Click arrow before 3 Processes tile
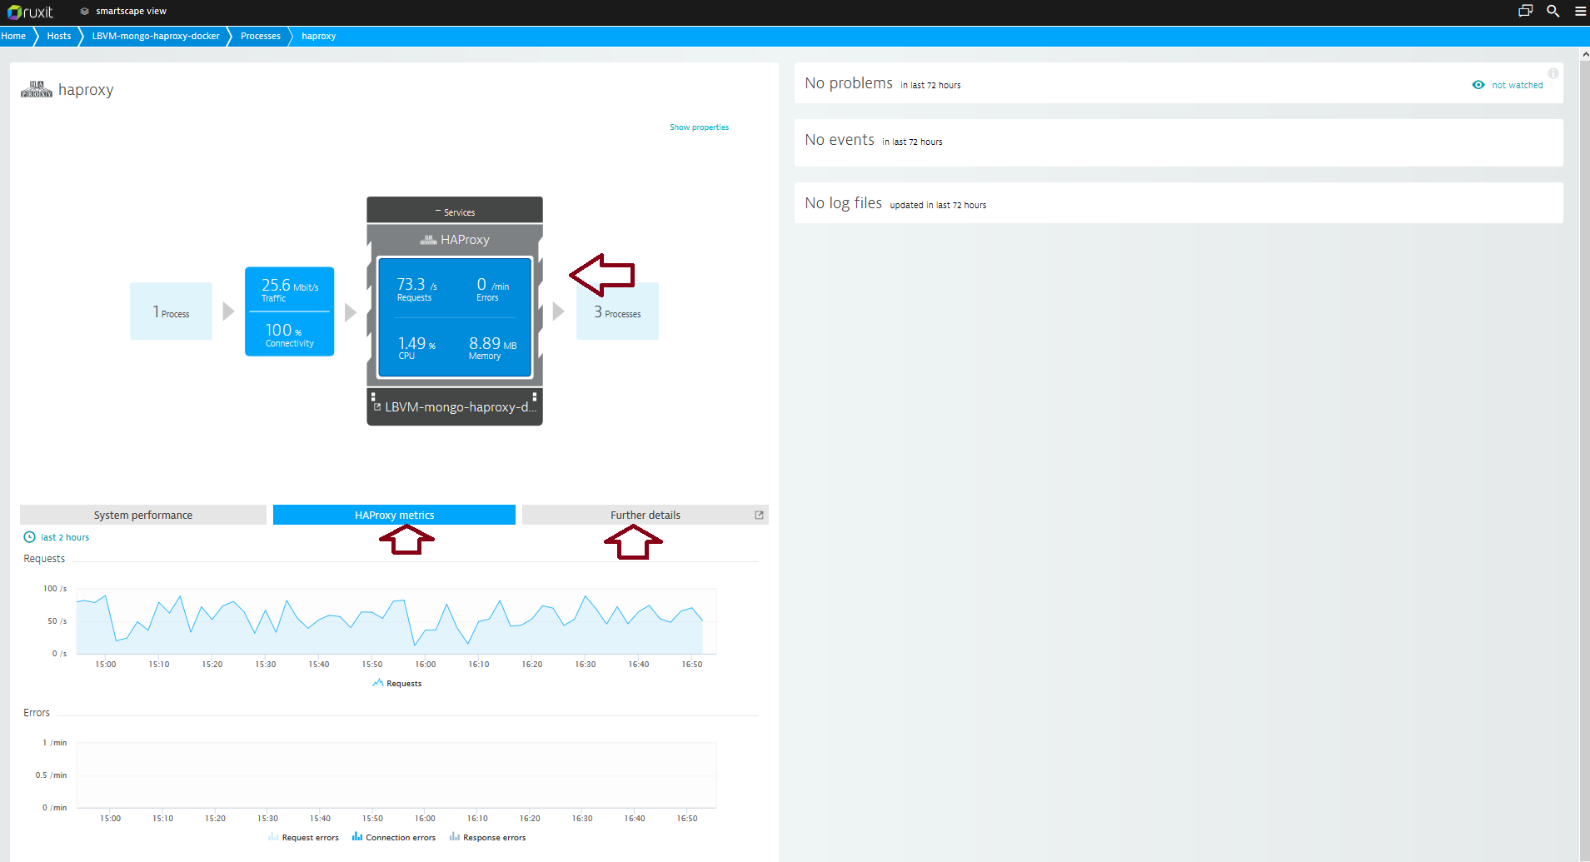 [559, 311]
